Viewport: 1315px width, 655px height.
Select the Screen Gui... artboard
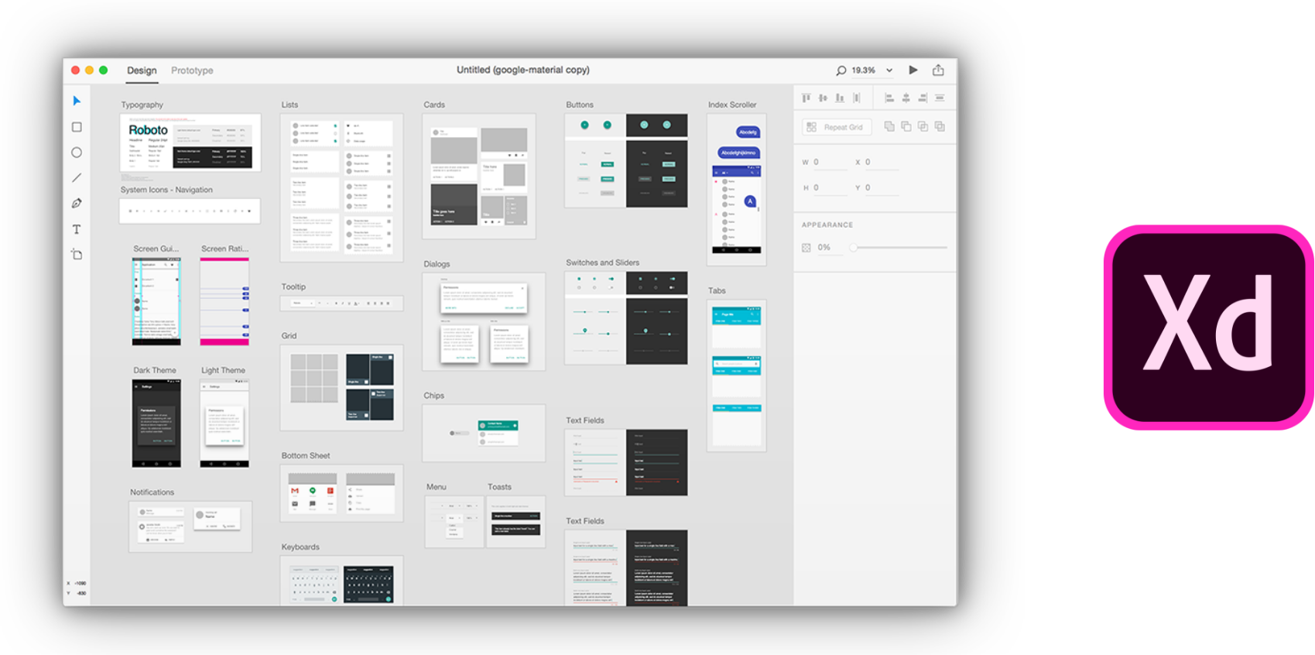tap(156, 302)
